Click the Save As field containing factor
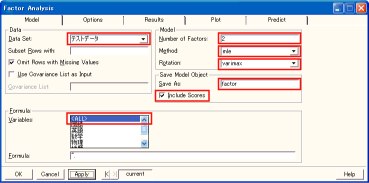 click(259, 83)
